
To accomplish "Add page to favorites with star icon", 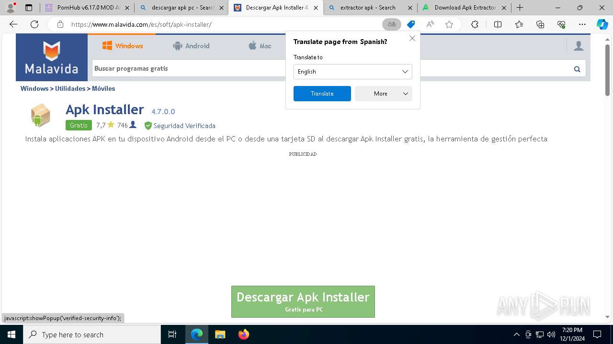I will click(x=449, y=24).
